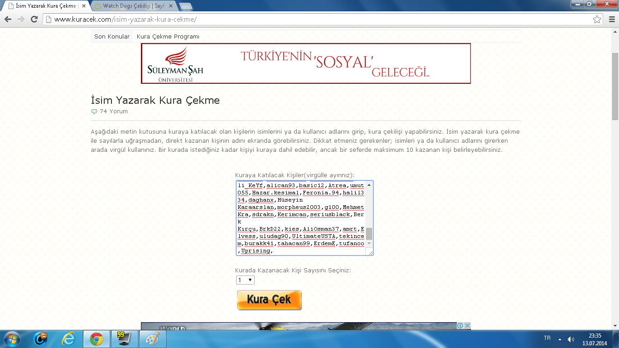
Task: Bookmark this page with the star icon
Action: pos(597,19)
